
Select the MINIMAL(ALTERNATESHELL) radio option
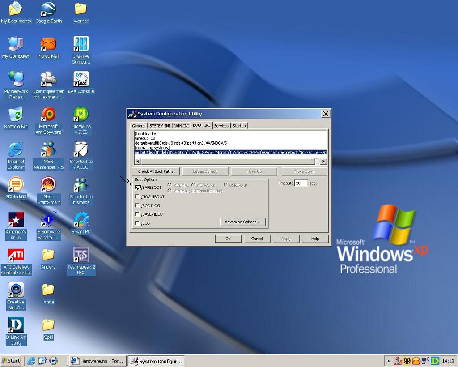click(170, 191)
